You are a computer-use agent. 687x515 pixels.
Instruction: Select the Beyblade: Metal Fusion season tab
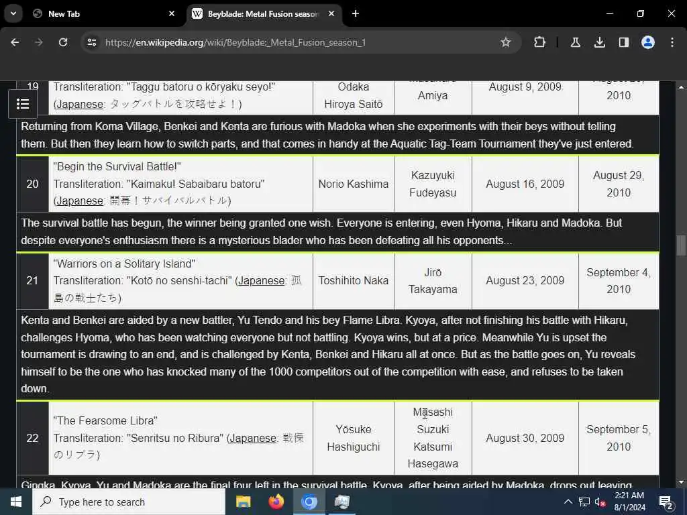263,13
